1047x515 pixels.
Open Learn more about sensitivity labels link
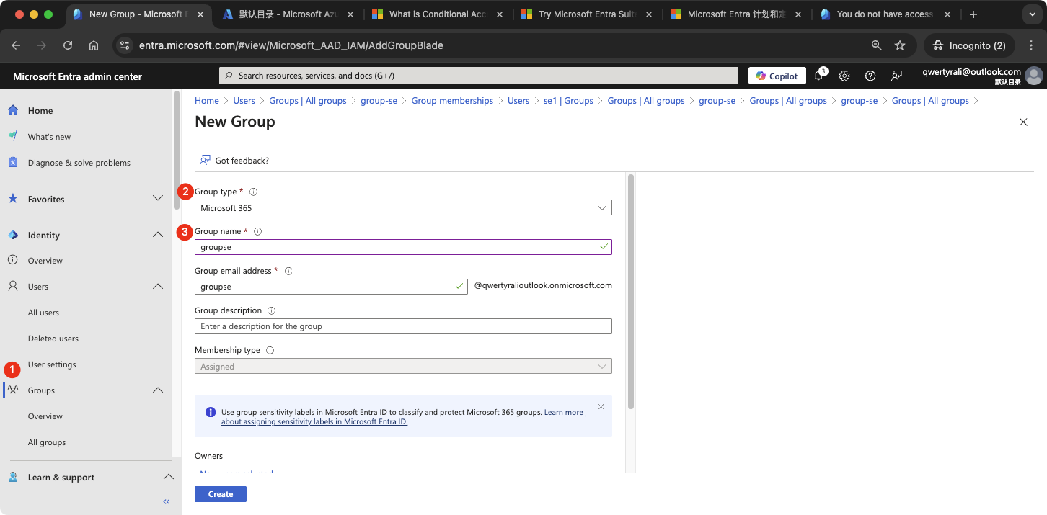[x=404, y=417]
